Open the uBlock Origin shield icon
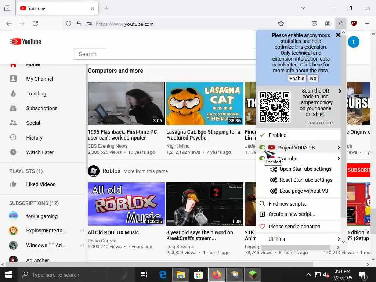 click(x=354, y=23)
